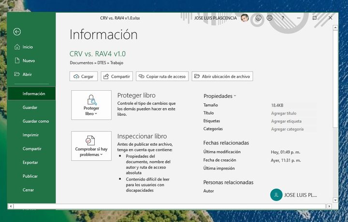Click the vertical scrollbar thumb
The image size is (348, 222).
click(335, 79)
